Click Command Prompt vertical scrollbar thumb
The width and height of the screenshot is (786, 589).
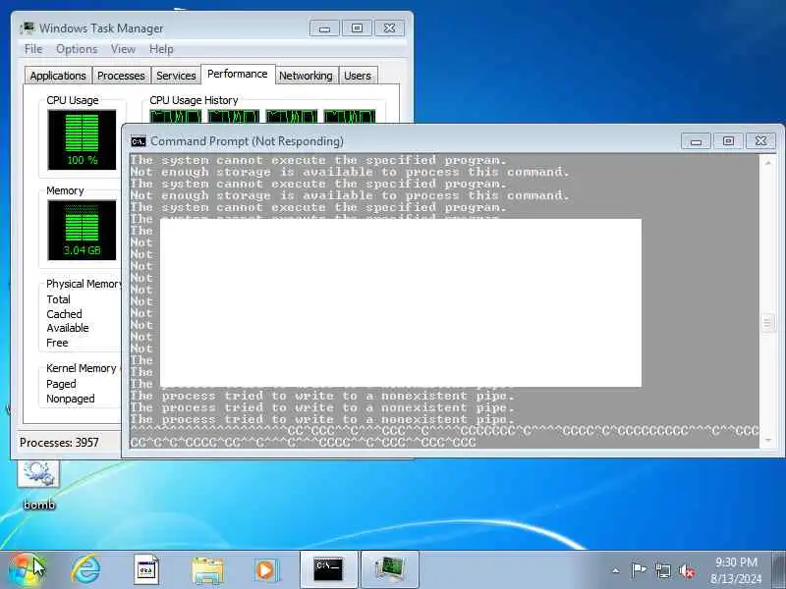click(767, 323)
